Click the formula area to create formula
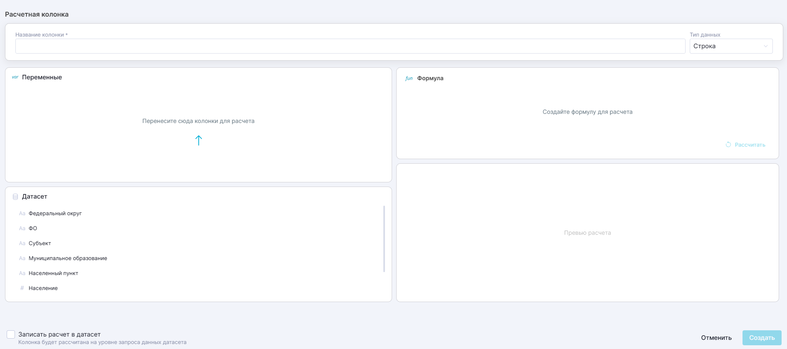The width and height of the screenshot is (787, 349). point(587,112)
